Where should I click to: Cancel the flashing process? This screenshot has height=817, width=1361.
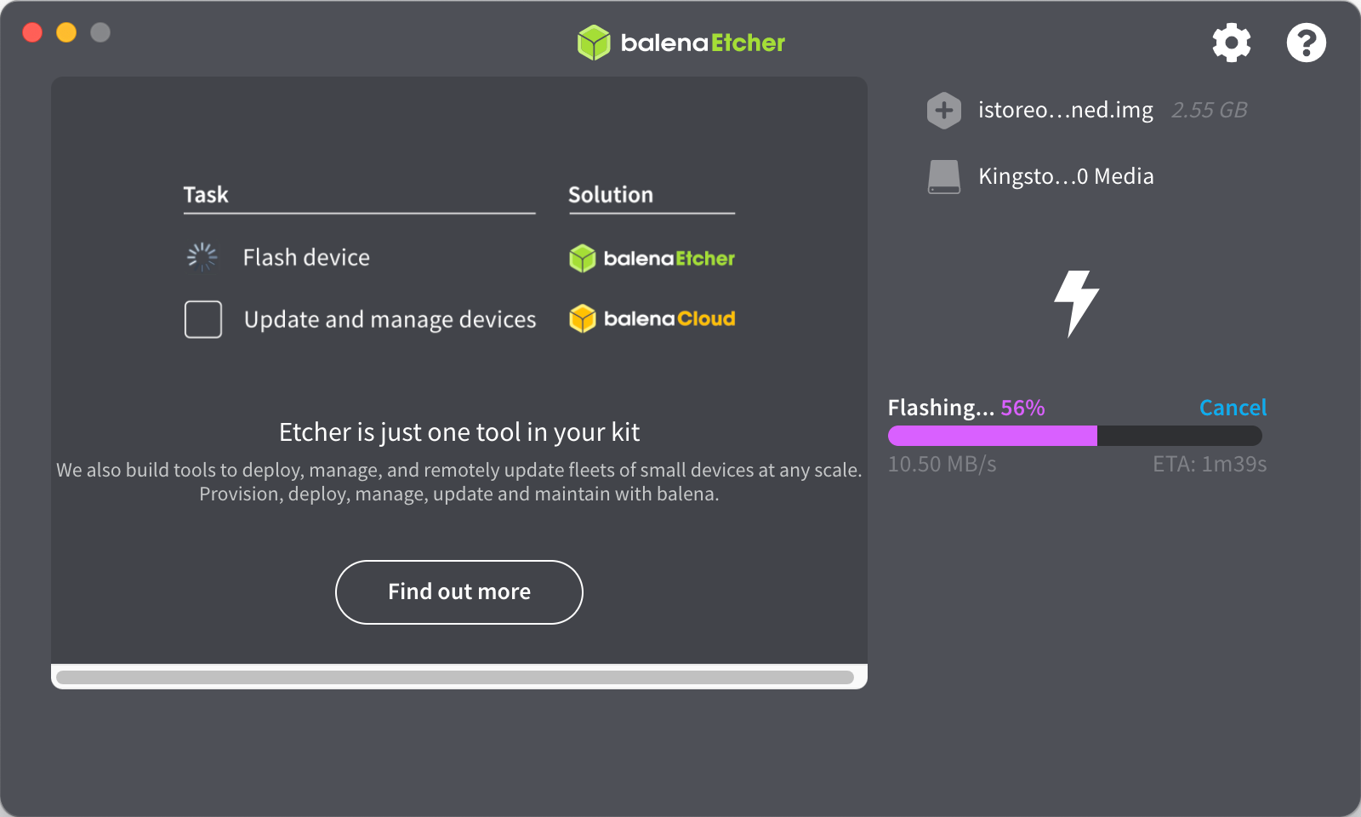(x=1233, y=408)
